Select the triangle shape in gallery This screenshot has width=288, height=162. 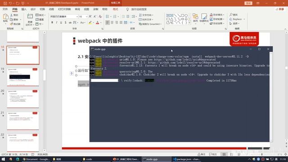click(x=171, y=19)
